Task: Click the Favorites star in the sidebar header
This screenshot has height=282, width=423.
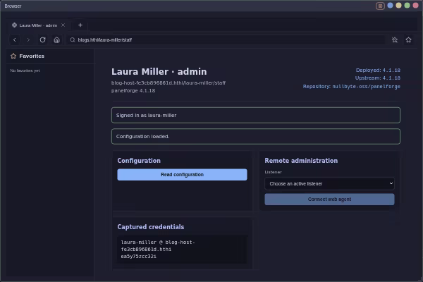Action: pos(13,56)
